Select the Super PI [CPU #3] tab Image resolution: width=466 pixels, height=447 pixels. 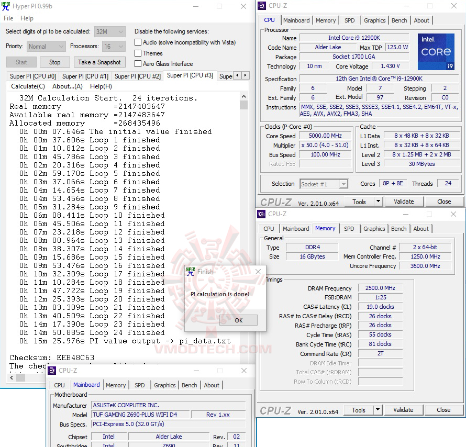click(x=190, y=75)
